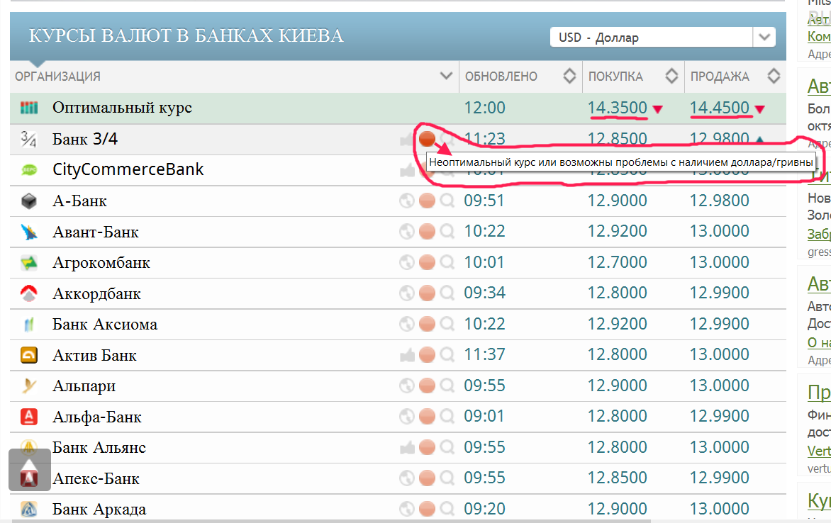Open the USD - Доллар currency dropdown
831x523 pixels.
[x=662, y=38]
